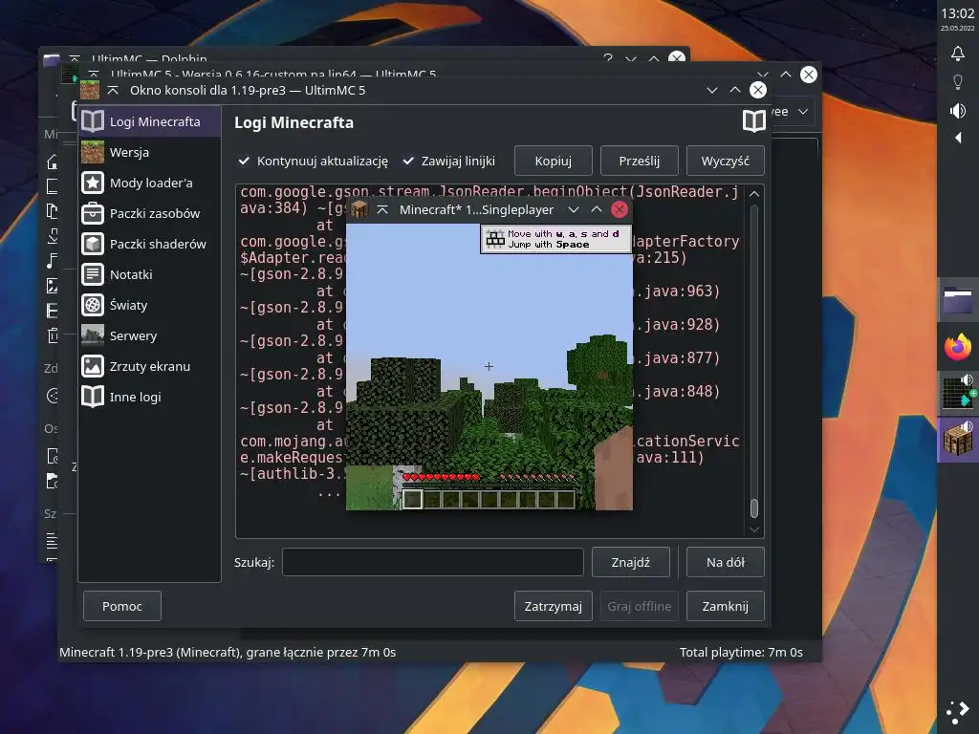This screenshot has width=979, height=734.
Task: Switch to UltimMC task in panel
Action: pyautogui.click(x=958, y=393)
